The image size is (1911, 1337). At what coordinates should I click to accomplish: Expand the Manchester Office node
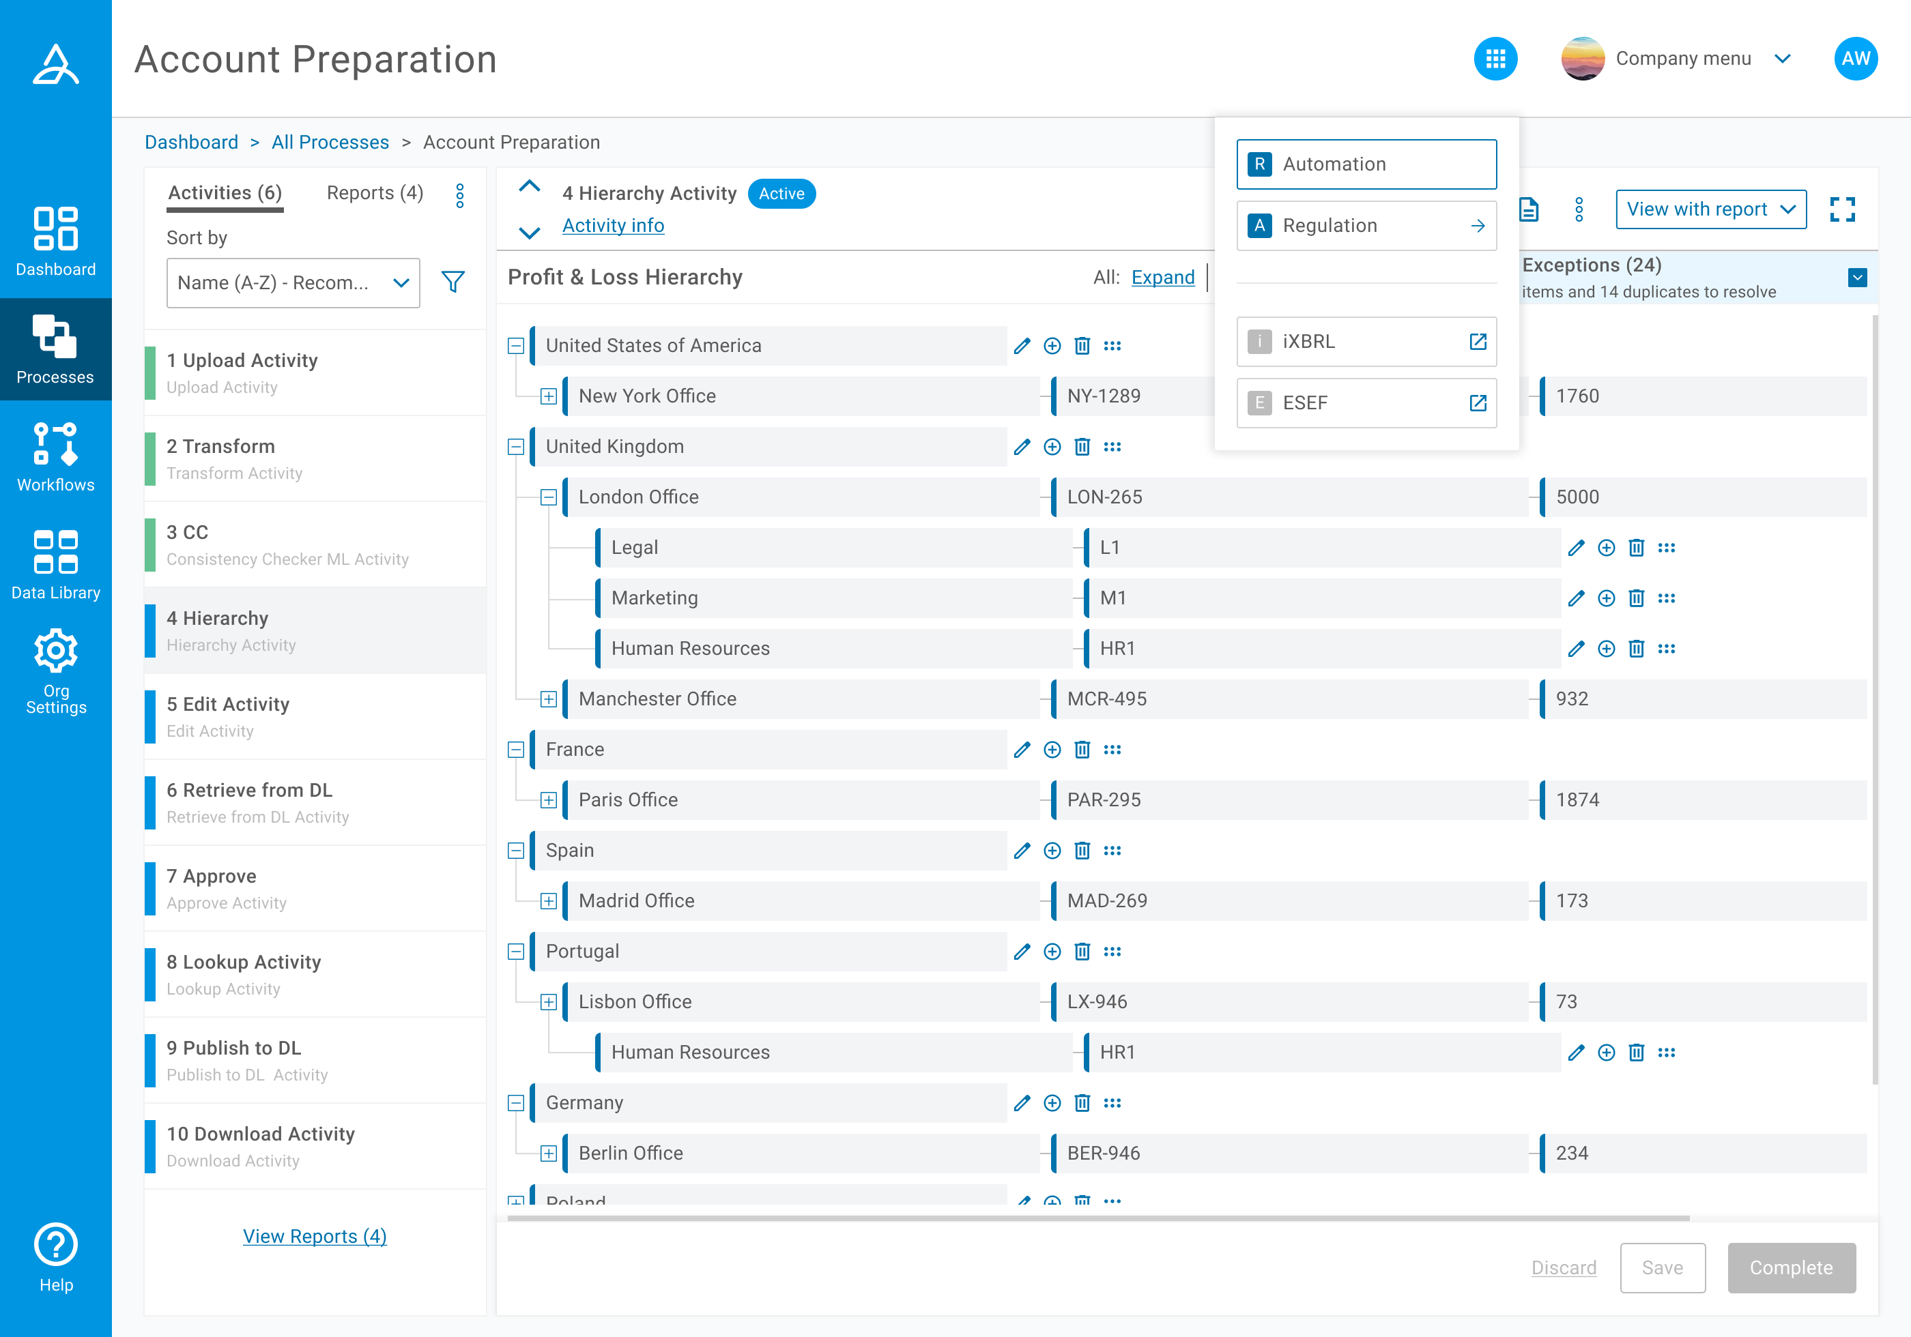(x=549, y=699)
